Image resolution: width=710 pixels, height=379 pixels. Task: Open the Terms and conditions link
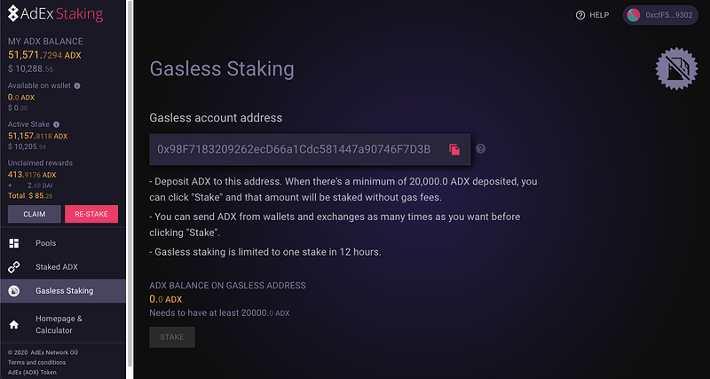click(x=36, y=362)
